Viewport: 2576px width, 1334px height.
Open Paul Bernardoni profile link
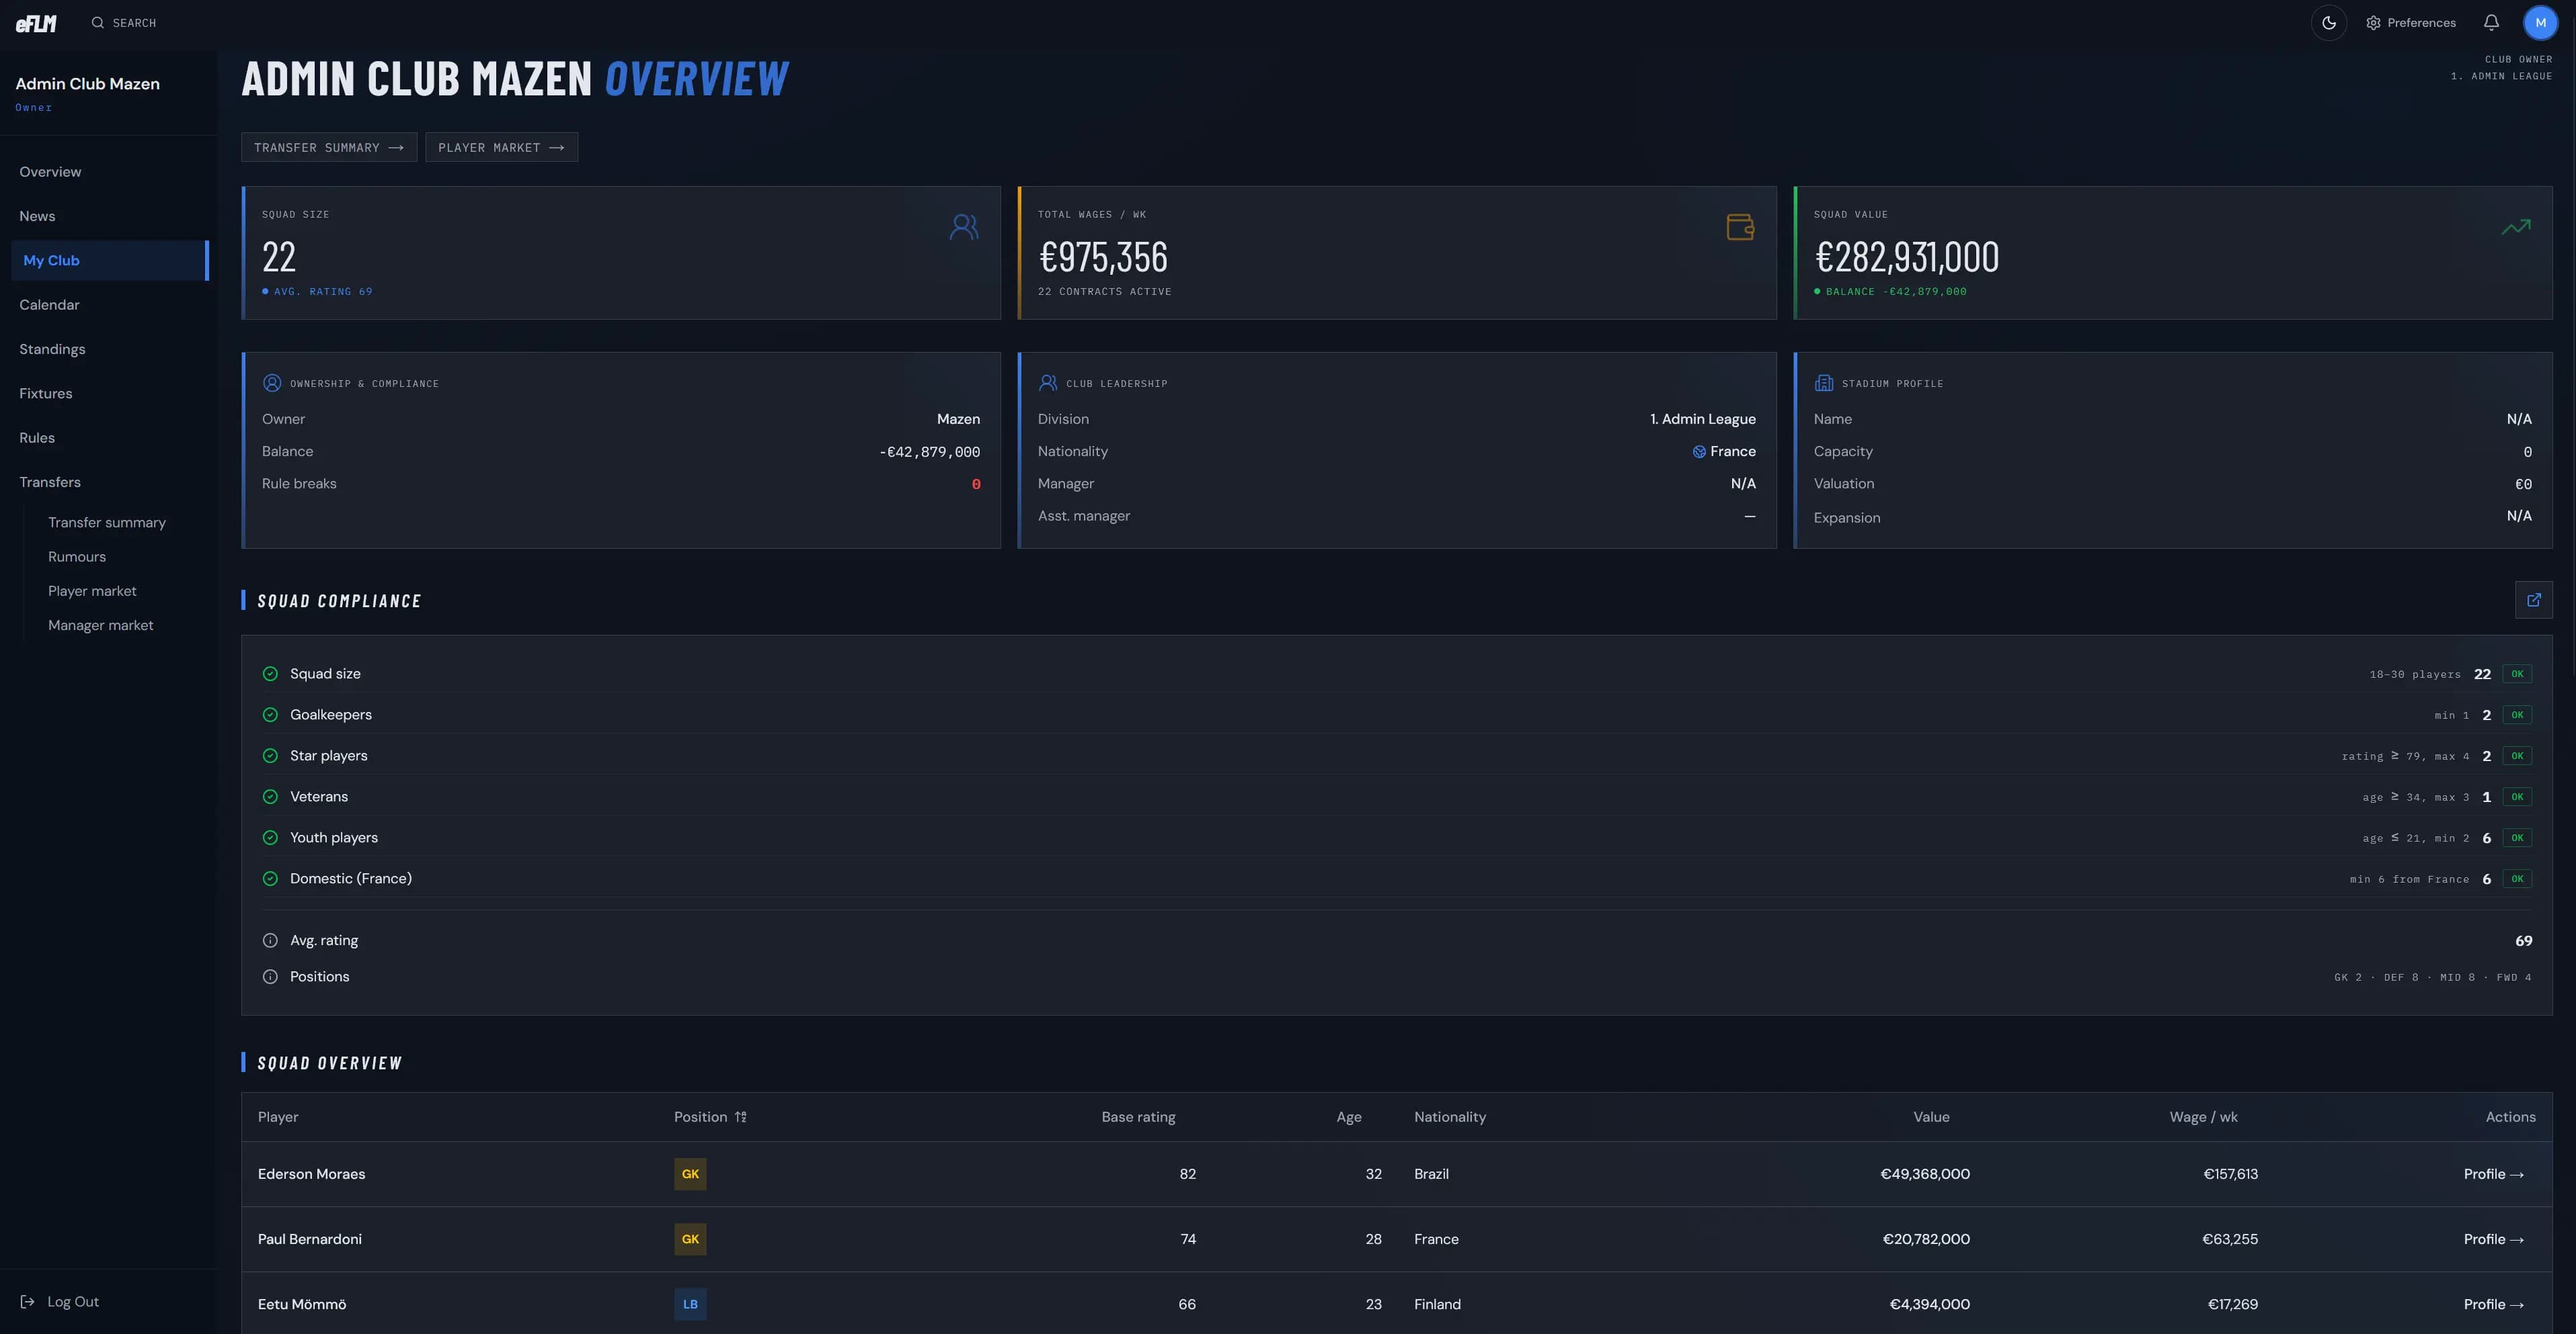click(2493, 1239)
